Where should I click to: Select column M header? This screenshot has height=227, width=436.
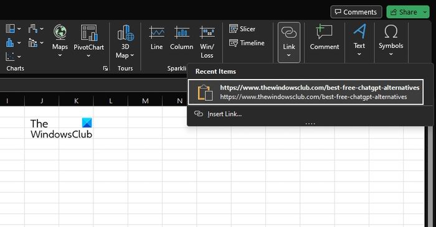point(145,101)
